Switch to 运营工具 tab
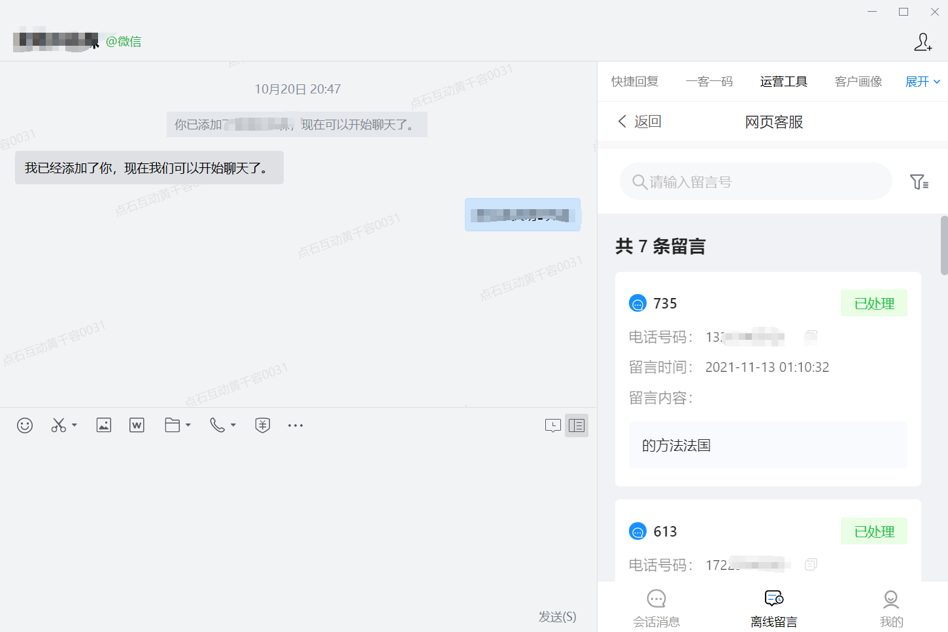Viewport: 948px width, 632px height. click(784, 82)
